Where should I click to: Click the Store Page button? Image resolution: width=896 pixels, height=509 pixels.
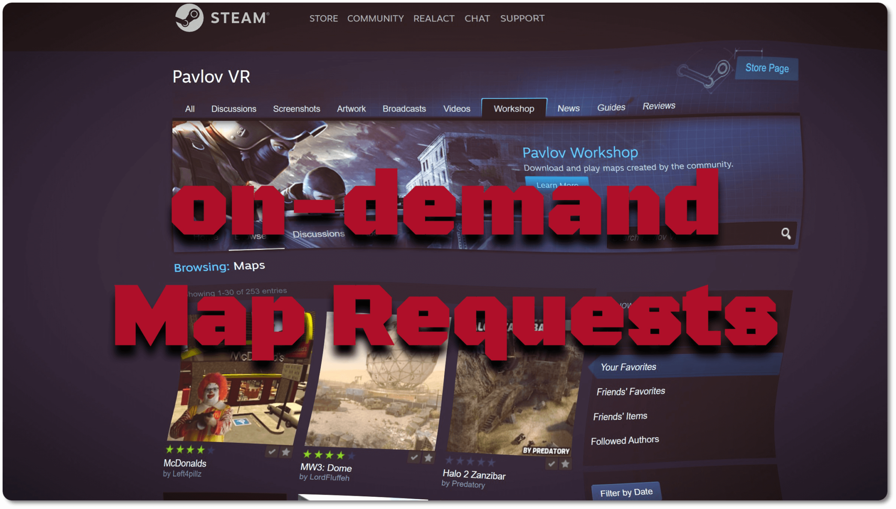coord(767,68)
